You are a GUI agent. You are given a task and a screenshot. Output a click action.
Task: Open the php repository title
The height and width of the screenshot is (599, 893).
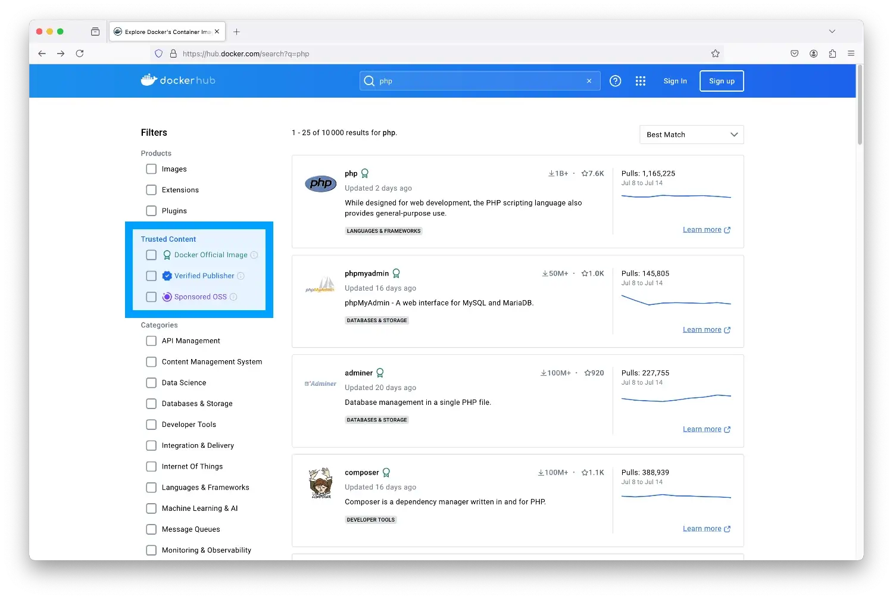coord(351,173)
